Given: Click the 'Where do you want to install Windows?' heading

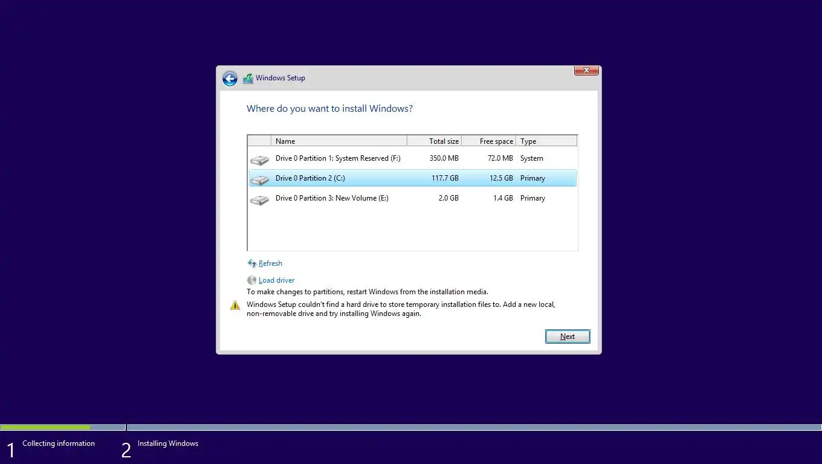Looking at the screenshot, I should pos(329,109).
